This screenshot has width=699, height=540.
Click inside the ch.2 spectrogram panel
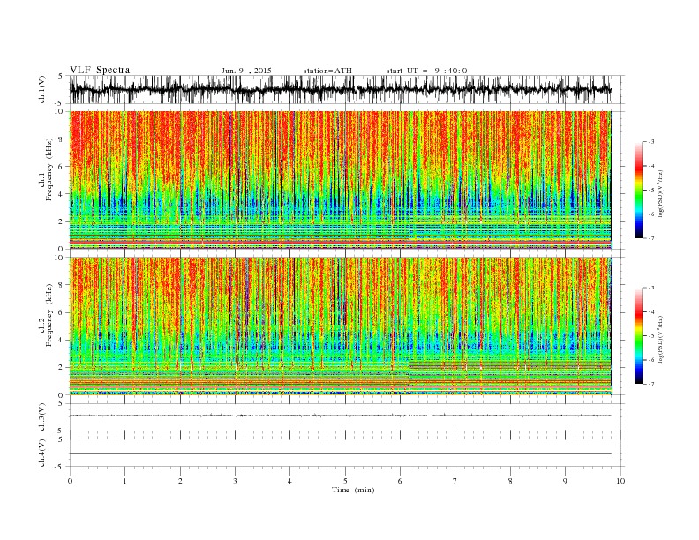[x=340, y=326]
